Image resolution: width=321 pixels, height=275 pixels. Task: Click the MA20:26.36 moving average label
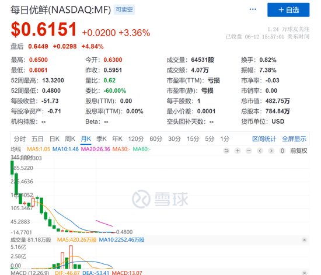click(x=96, y=149)
